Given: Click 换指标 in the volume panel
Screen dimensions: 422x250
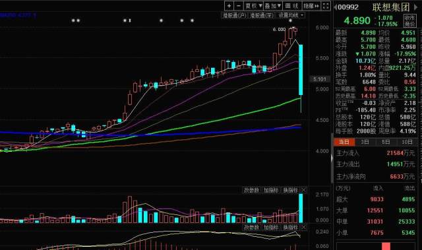Looking at the screenshot, I should click(x=290, y=190).
